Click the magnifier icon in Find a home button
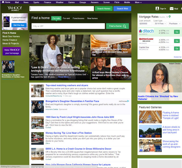The image size is (182, 168). (x=125, y=26)
